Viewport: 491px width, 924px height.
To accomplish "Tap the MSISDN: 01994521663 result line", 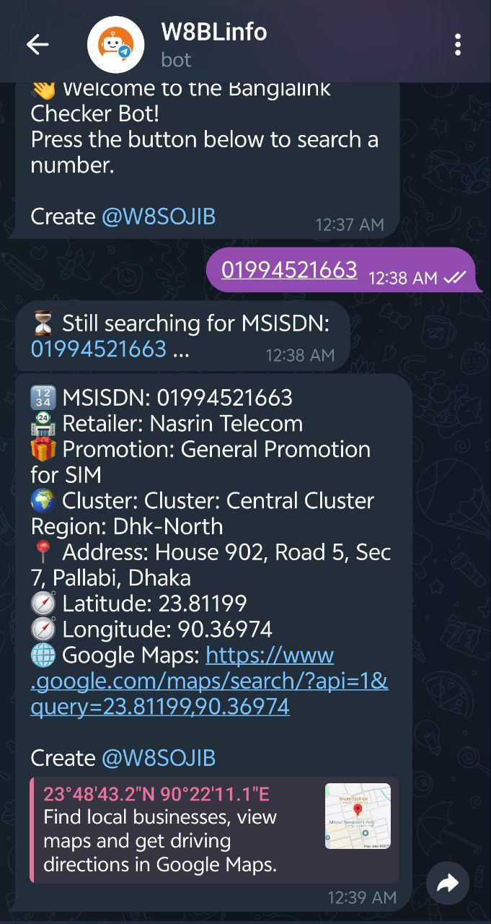I will (x=162, y=398).
